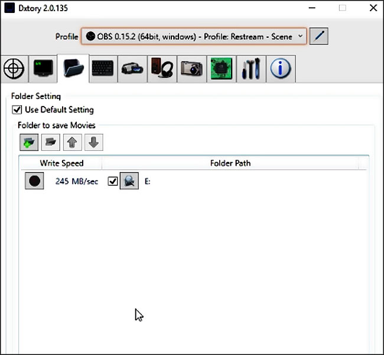Viewport: 384px width, 355px height.
Task: Switch to the Overlay settings monitor tab
Action: coord(43,69)
